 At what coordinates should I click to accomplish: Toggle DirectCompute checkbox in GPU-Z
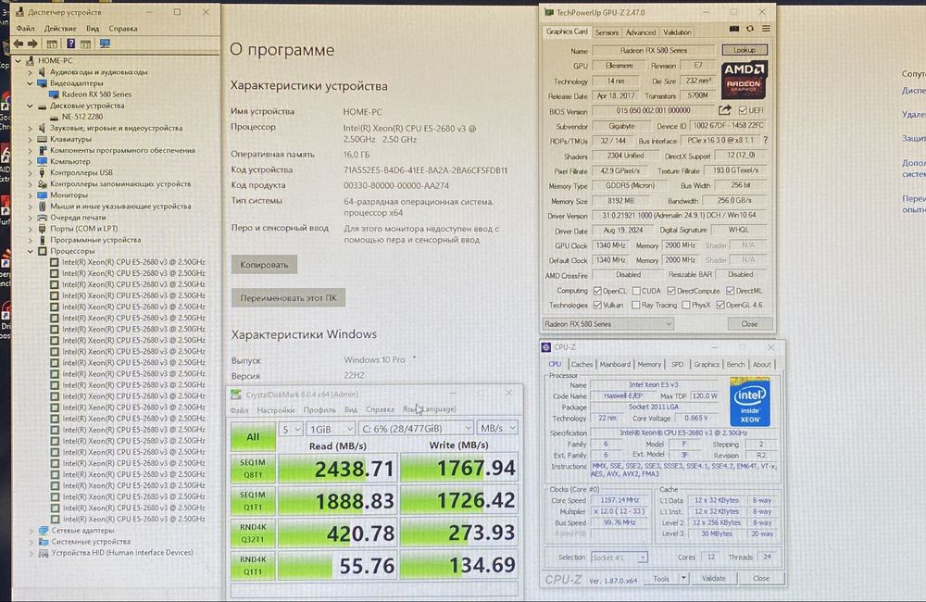coord(671,291)
